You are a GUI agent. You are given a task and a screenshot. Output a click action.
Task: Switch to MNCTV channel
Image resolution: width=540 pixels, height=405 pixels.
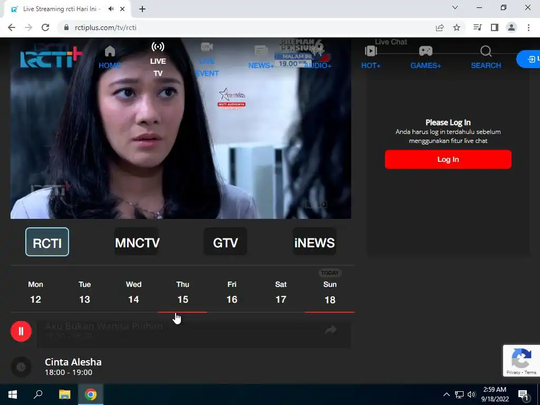pos(137,242)
